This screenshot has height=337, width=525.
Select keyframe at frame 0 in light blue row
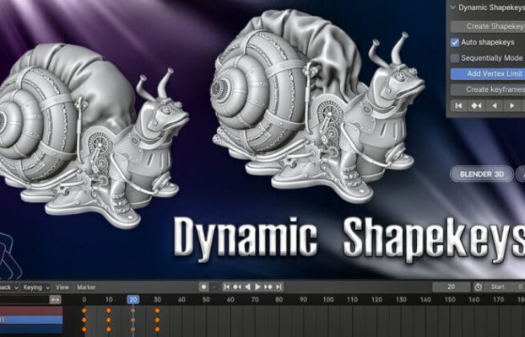tap(84, 320)
